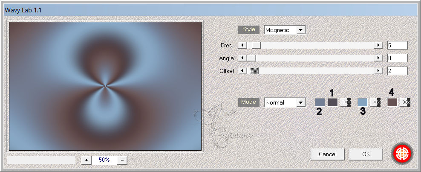Click the Cancel button
The width and height of the screenshot is (421, 172).
(x=327, y=154)
